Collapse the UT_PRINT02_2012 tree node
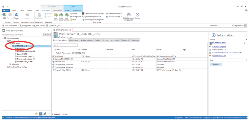The image size is (249, 120). (11, 46)
